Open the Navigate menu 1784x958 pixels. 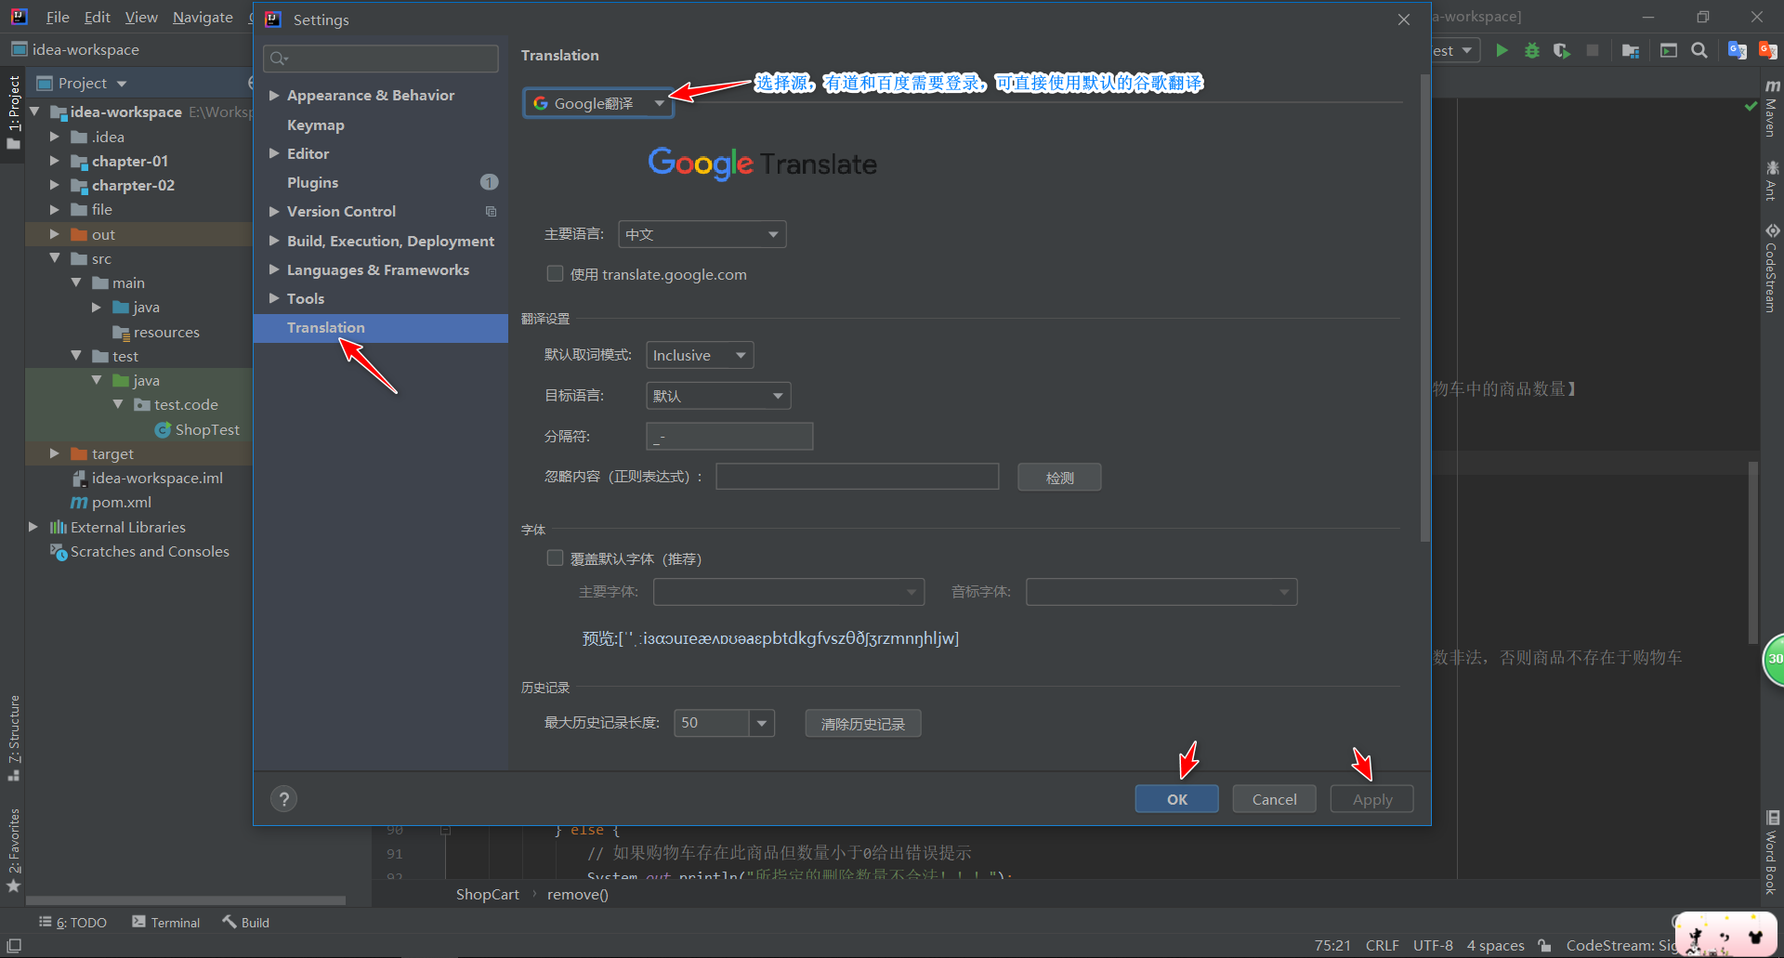click(x=203, y=17)
